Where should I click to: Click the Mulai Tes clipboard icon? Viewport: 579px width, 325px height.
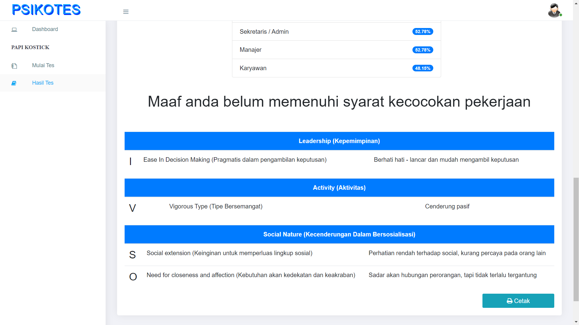(14, 66)
